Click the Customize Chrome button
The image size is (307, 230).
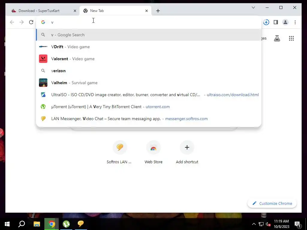tap(272, 203)
